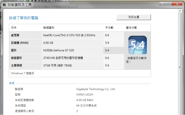Close the 效能資訊及工具 window
This screenshot has height=115, width=185.
(177, 4)
